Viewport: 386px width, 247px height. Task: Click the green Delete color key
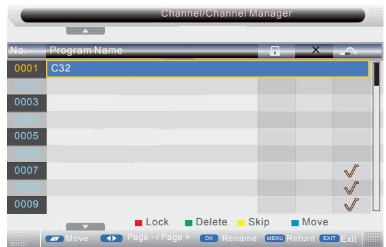189,223
